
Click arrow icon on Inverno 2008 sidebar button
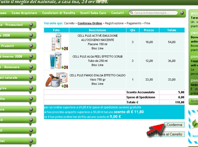click(x=31, y=56)
